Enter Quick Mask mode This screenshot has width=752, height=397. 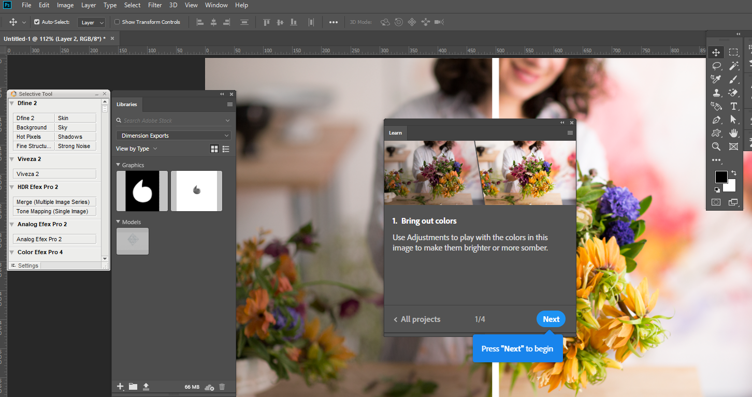pos(716,202)
